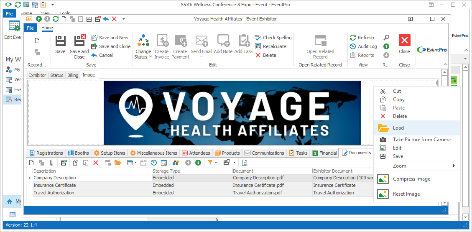The image size is (472, 232).
Task: Click the large Save button in ribbon
Action: click(x=60, y=45)
